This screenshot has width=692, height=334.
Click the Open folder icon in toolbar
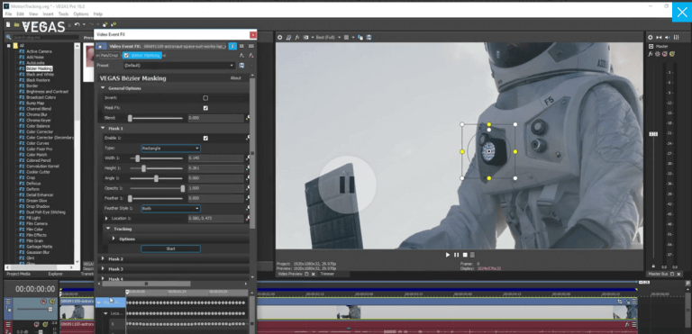tap(16, 24)
